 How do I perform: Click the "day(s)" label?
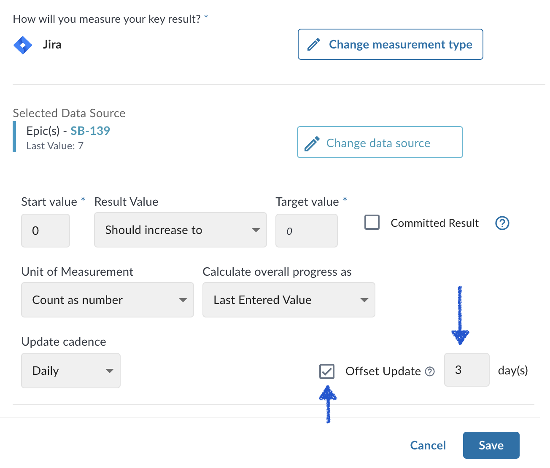513,371
